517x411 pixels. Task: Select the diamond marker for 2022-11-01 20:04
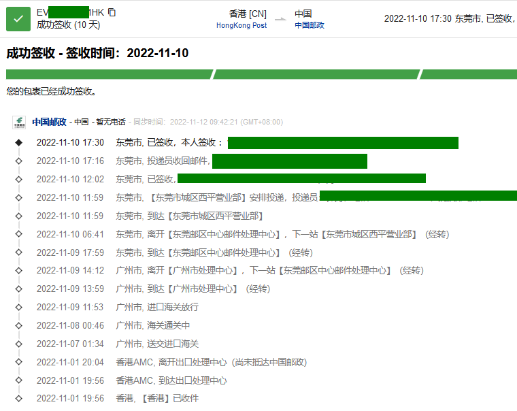19,362
